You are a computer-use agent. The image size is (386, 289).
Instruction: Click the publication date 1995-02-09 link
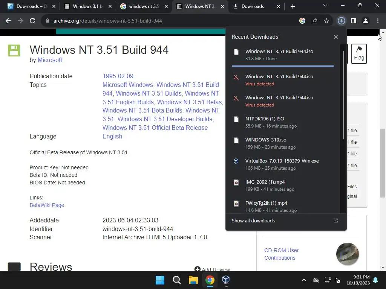118,76
